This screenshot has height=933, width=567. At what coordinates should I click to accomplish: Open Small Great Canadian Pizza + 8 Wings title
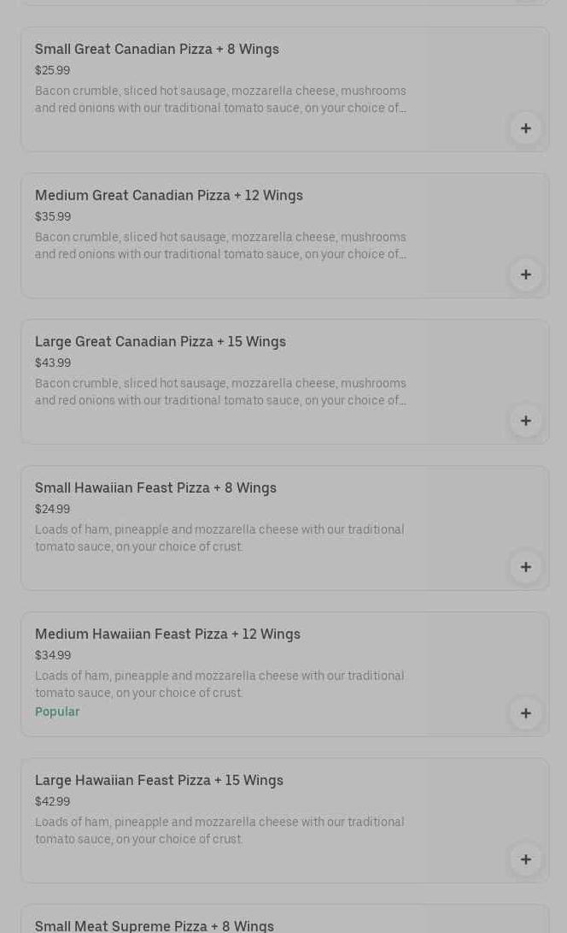157,50
